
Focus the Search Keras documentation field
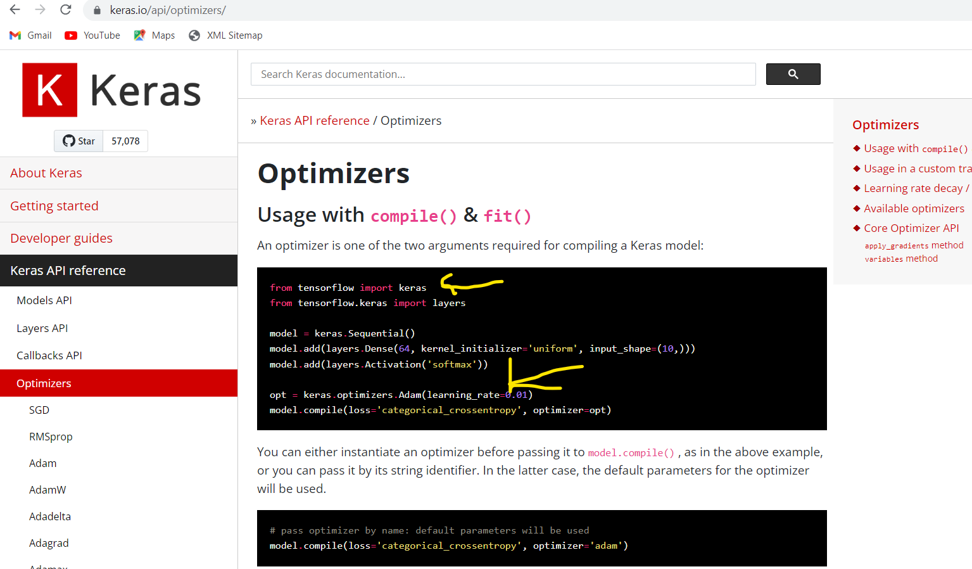503,74
